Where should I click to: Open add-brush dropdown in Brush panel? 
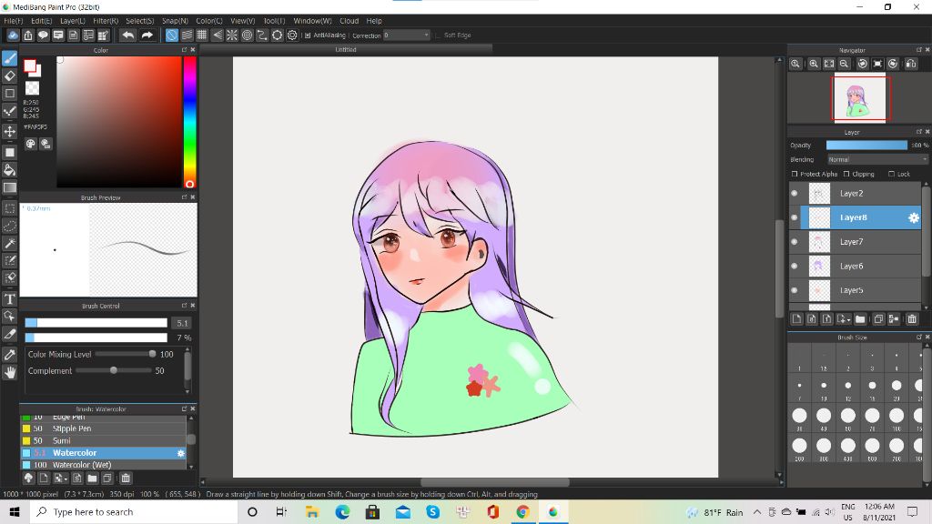(x=61, y=479)
